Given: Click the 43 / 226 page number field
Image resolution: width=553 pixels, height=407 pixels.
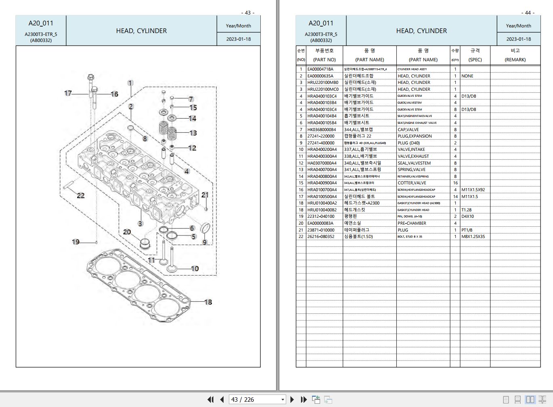Looking at the screenshot, I should click(253, 400).
